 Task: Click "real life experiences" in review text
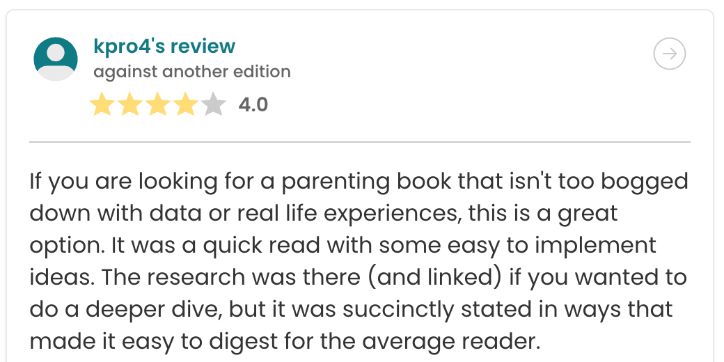pyautogui.click(x=333, y=214)
